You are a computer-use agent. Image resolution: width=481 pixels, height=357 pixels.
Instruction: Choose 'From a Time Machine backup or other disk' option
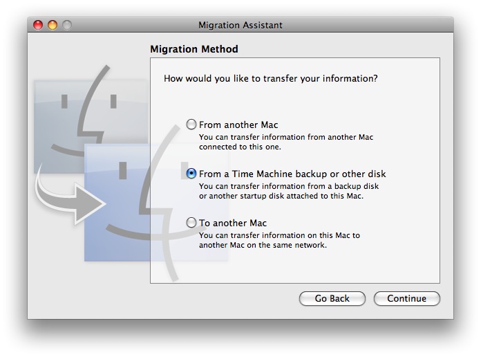coord(191,174)
